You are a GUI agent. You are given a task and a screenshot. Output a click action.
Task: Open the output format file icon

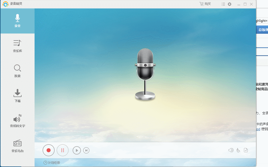click(x=246, y=150)
